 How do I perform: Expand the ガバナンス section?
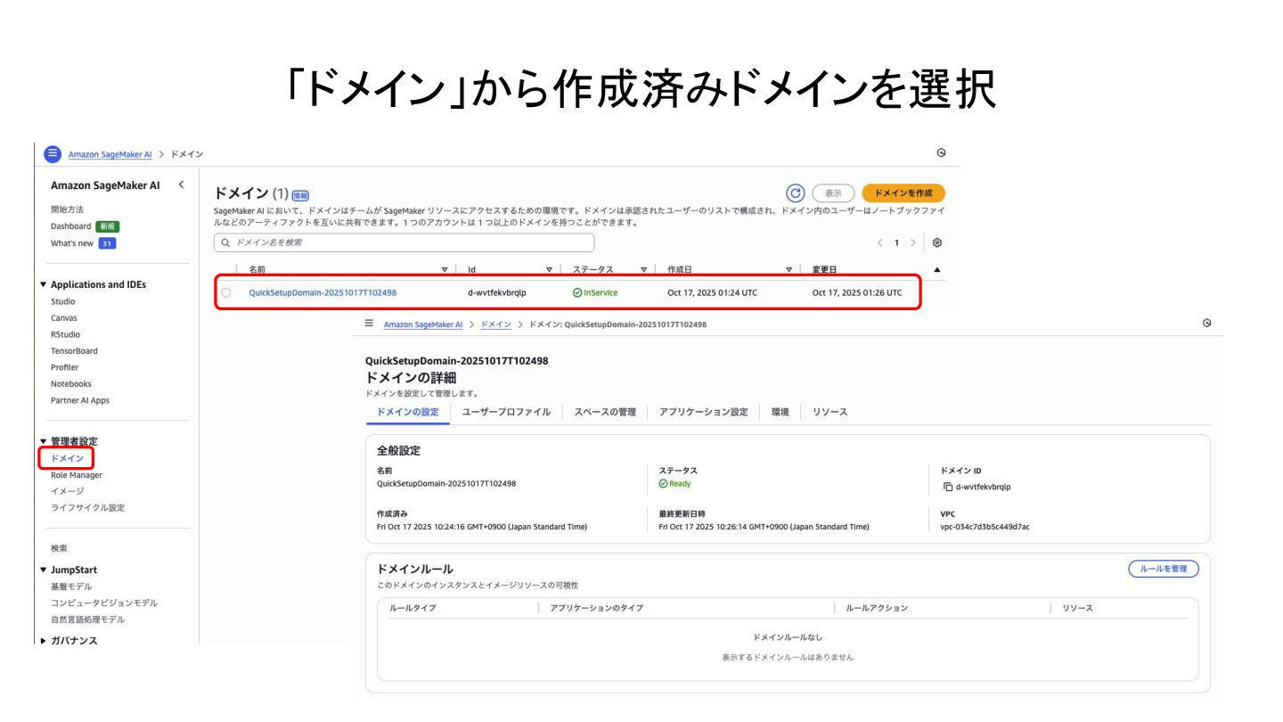click(44, 640)
